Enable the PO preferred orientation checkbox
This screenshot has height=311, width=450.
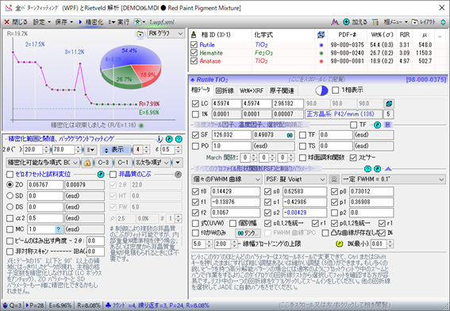[195, 146]
